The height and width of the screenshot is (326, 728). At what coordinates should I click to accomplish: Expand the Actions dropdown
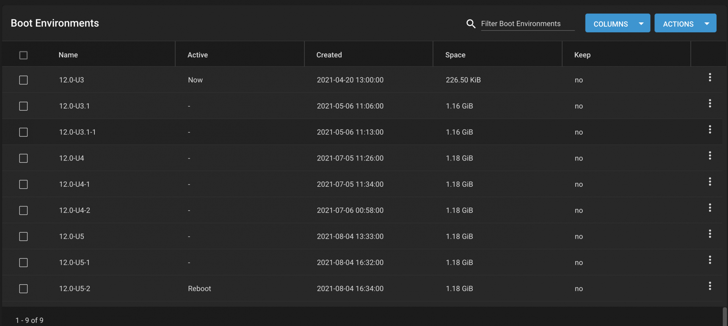(x=686, y=23)
